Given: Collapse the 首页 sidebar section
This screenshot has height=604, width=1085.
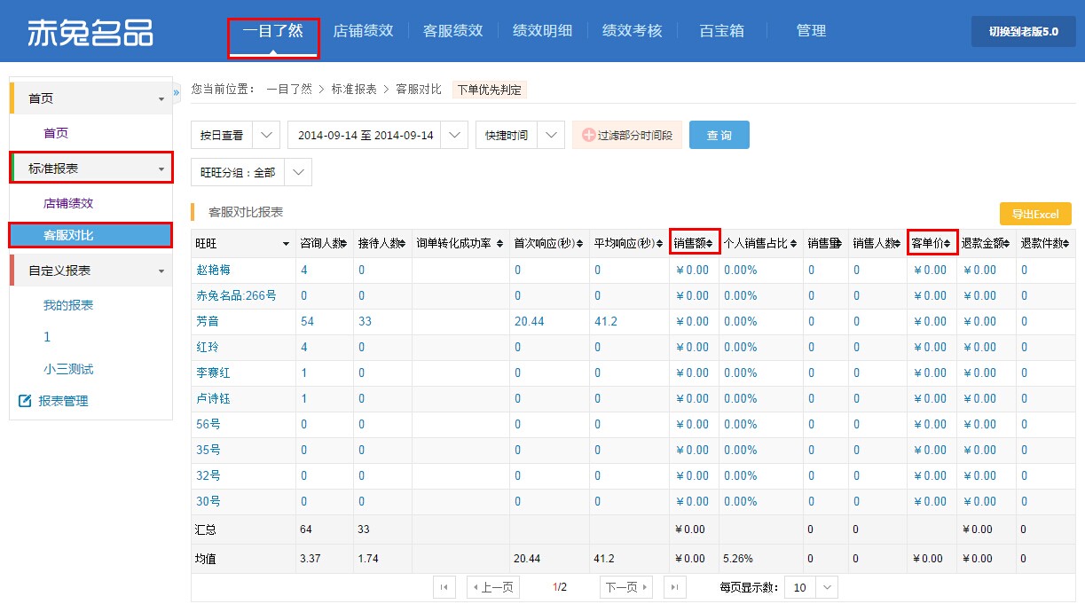Looking at the screenshot, I should pos(161,99).
